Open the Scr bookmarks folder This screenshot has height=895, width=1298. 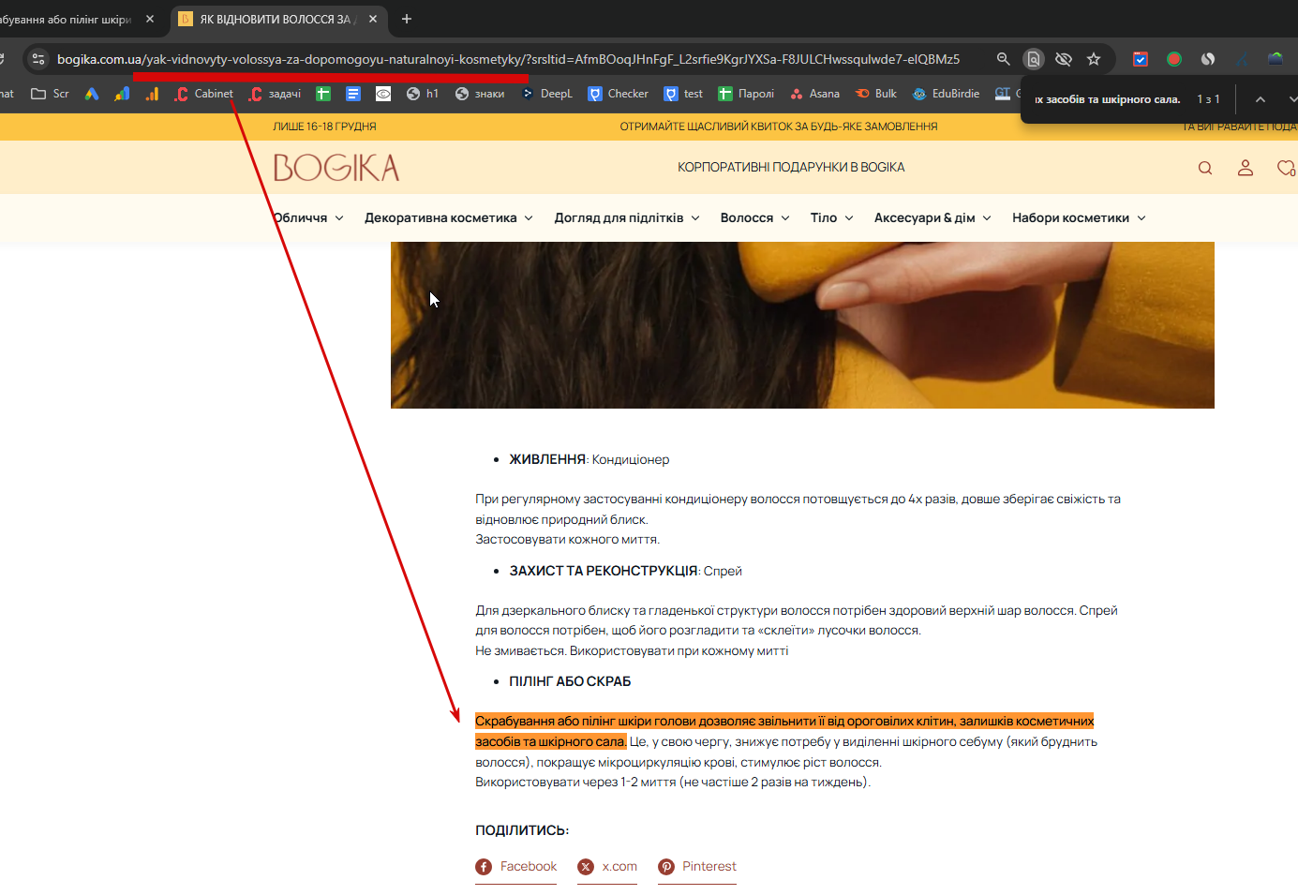(x=50, y=94)
